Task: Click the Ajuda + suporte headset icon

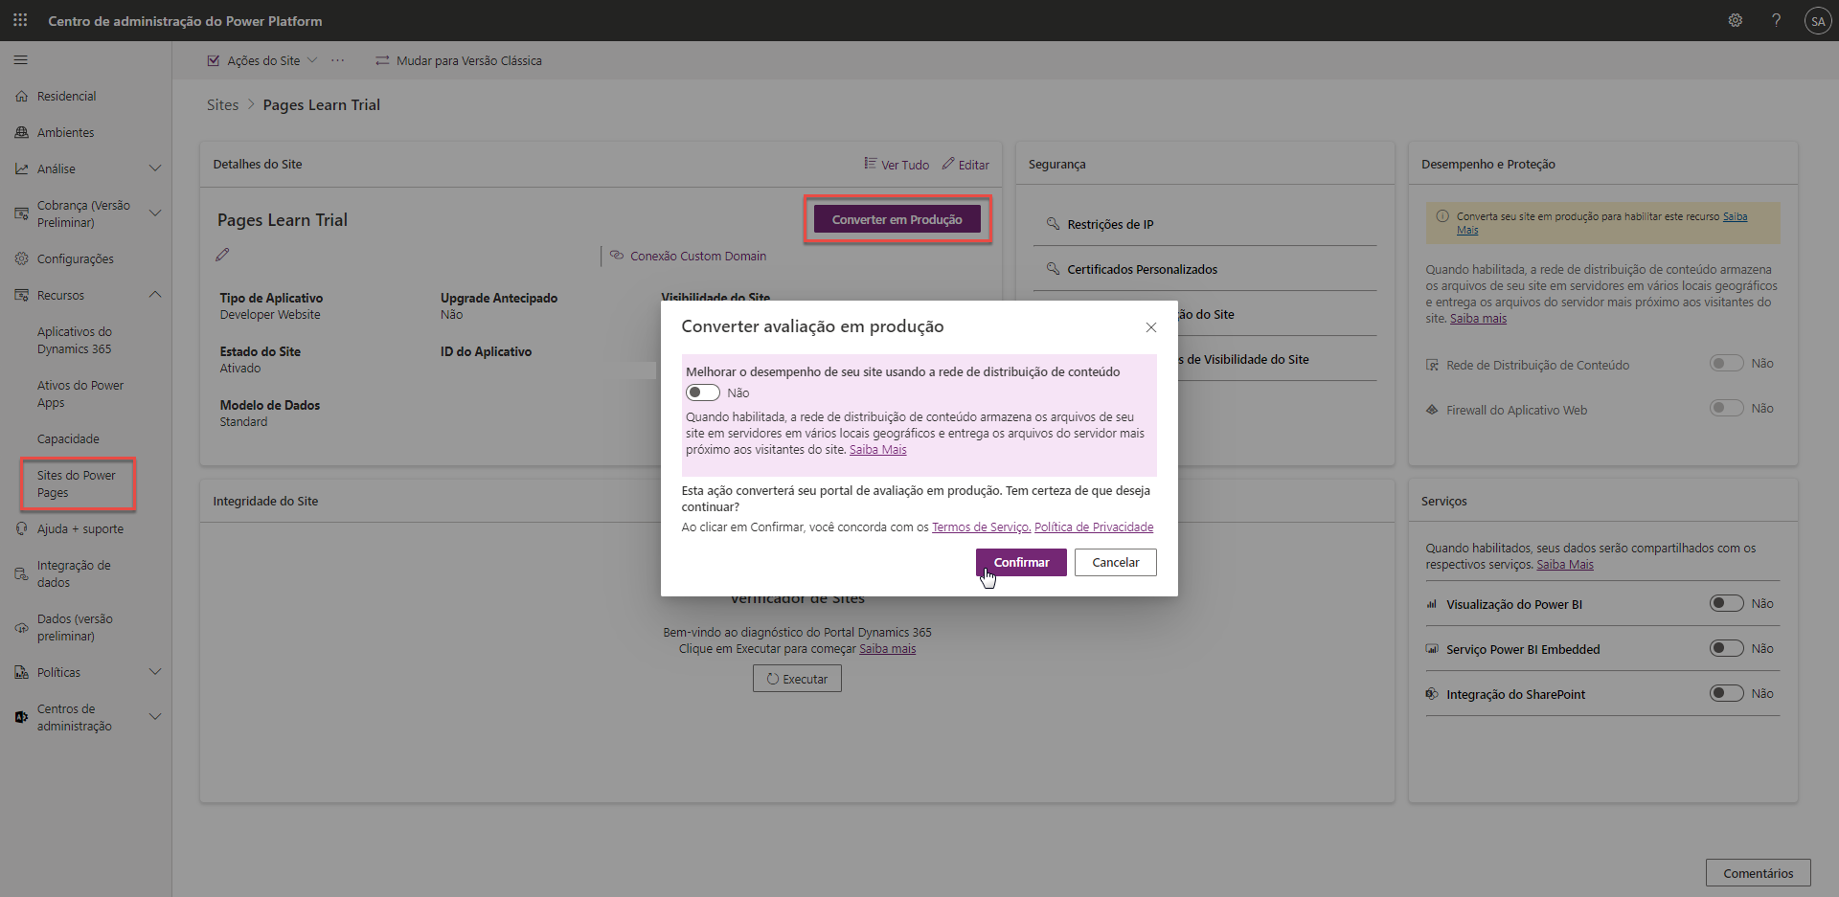Action: (22, 528)
